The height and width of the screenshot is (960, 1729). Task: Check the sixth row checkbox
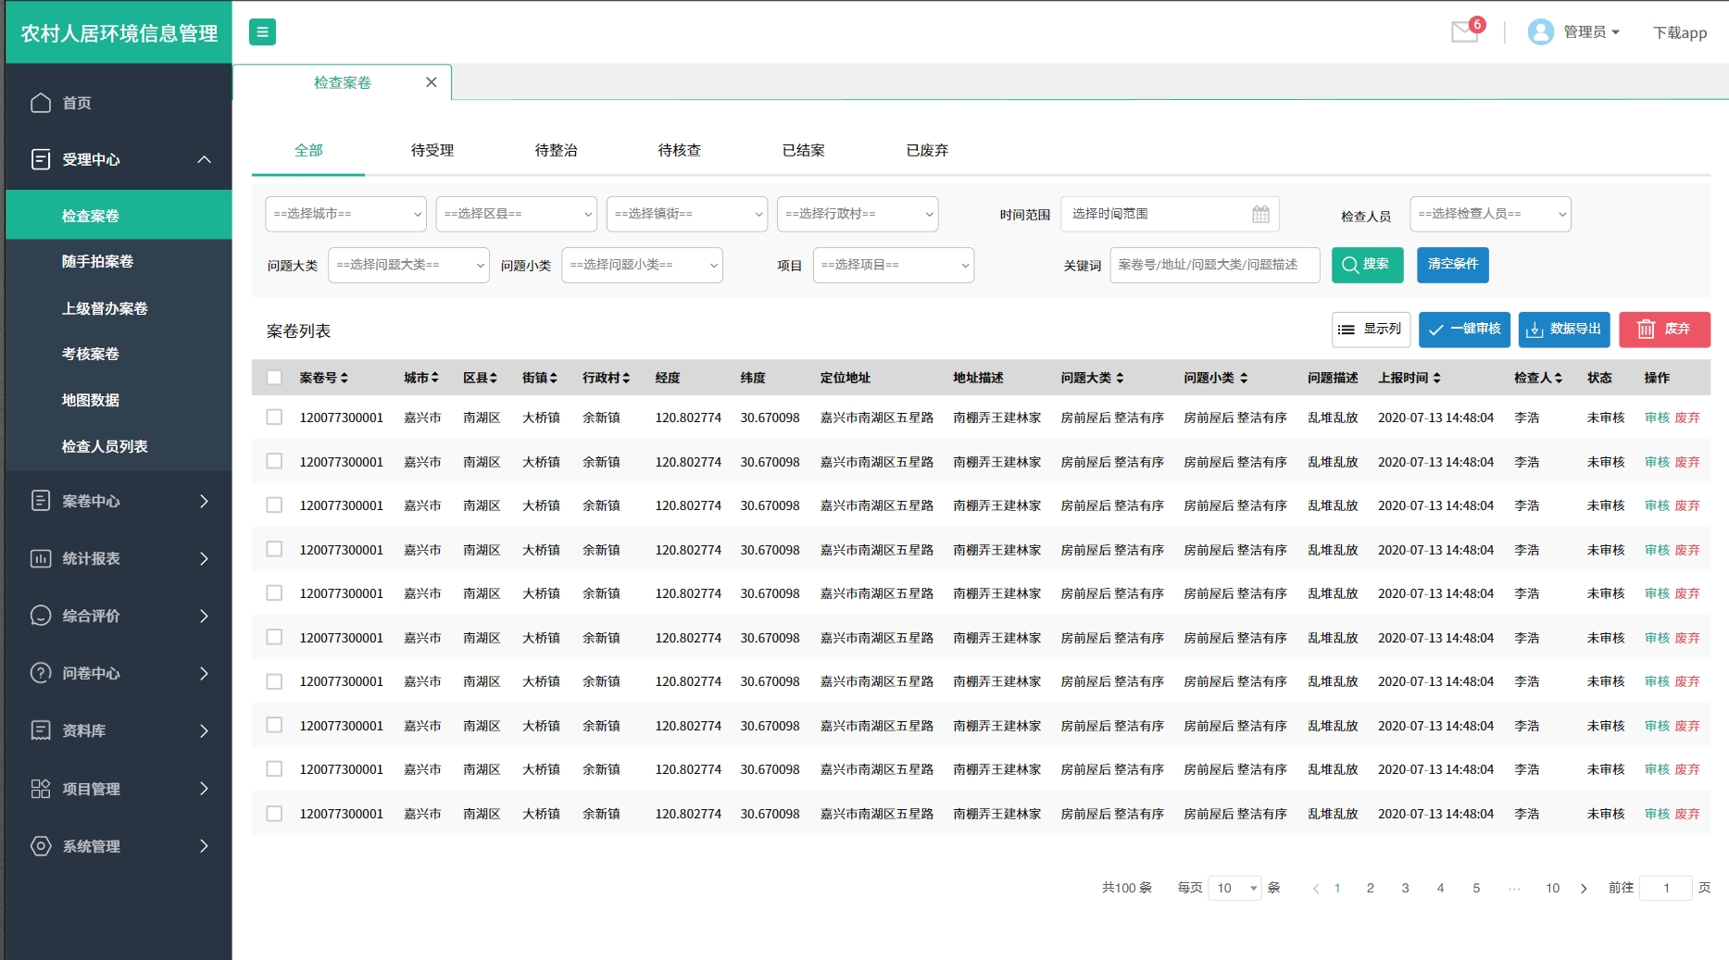pyautogui.click(x=274, y=637)
